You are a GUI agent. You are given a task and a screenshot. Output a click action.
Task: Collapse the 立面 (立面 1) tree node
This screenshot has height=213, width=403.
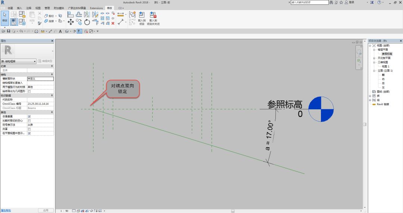374,71
